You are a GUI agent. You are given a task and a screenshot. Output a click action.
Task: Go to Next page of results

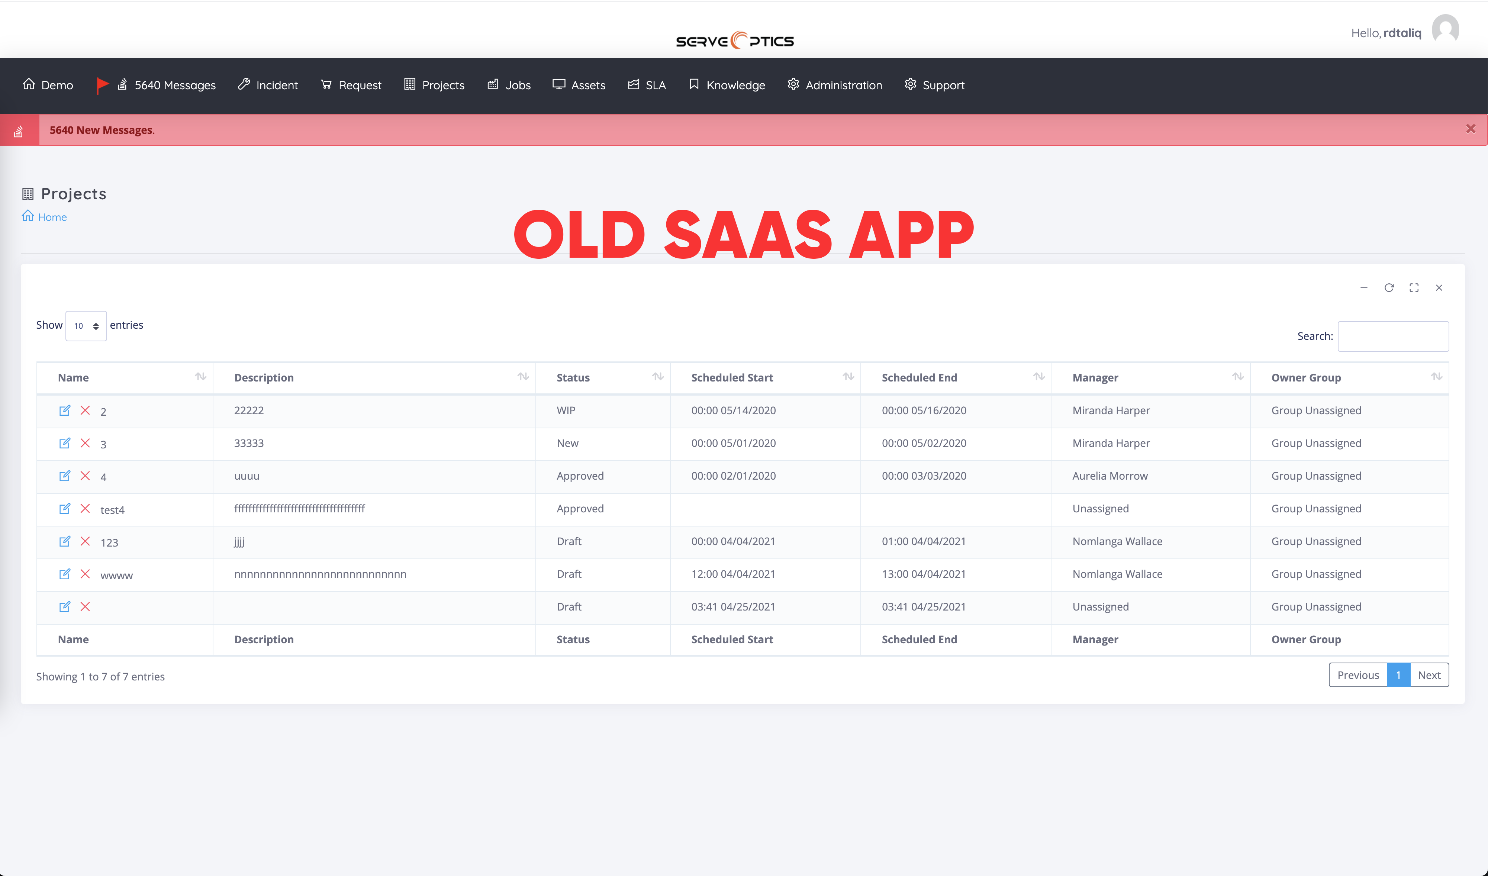pyautogui.click(x=1429, y=675)
